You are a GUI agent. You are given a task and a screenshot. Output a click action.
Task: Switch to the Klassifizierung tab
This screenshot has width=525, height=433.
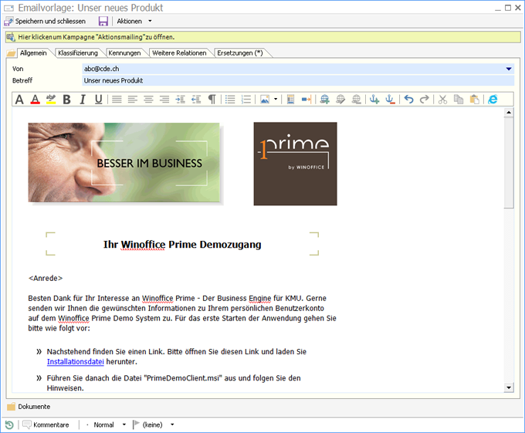tap(78, 52)
